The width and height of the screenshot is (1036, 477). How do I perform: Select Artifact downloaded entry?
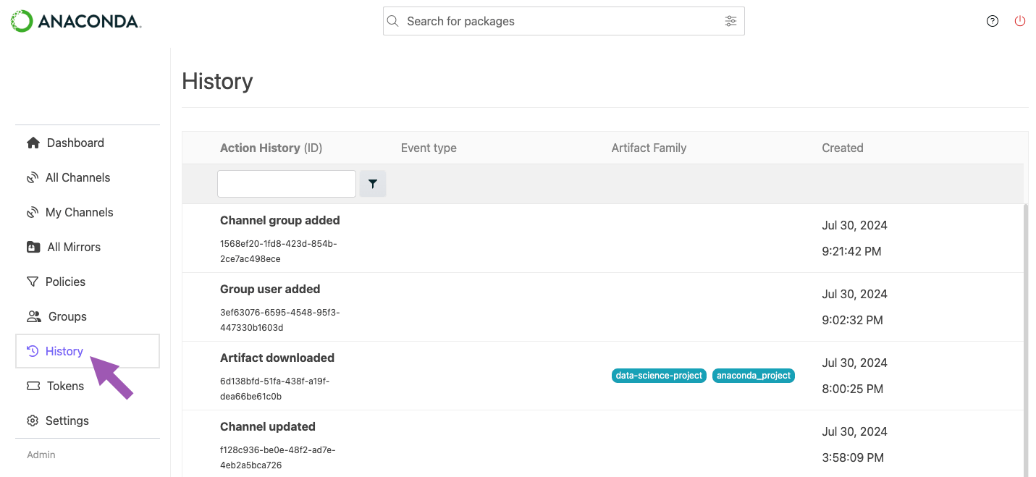tap(277, 358)
